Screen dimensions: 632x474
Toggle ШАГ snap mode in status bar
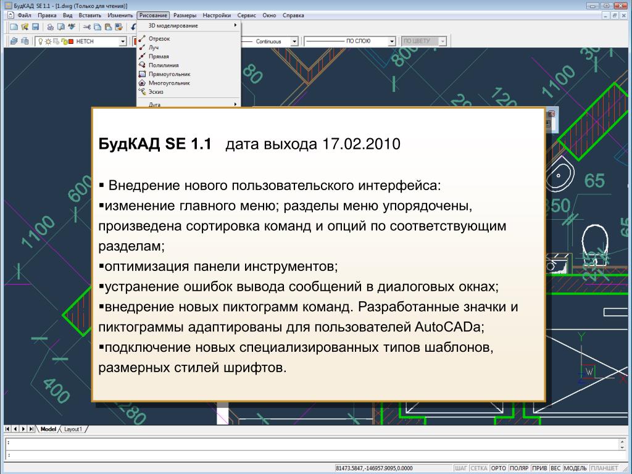460,468
